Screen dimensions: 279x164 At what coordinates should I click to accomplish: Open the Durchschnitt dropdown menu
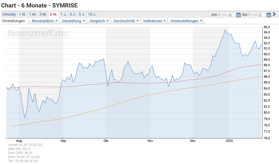(126, 21)
